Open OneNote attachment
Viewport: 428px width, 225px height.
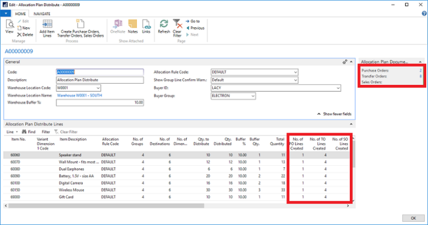tap(118, 27)
